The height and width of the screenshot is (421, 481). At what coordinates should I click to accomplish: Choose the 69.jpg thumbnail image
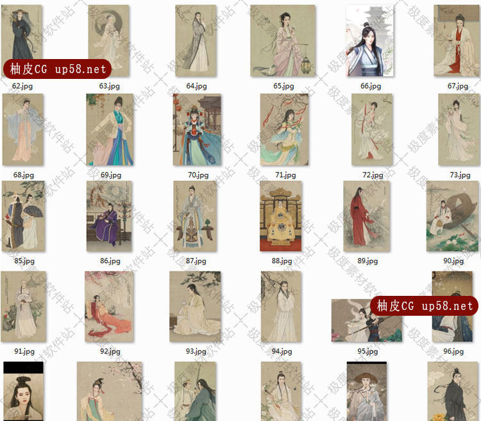click(x=110, y=130)
